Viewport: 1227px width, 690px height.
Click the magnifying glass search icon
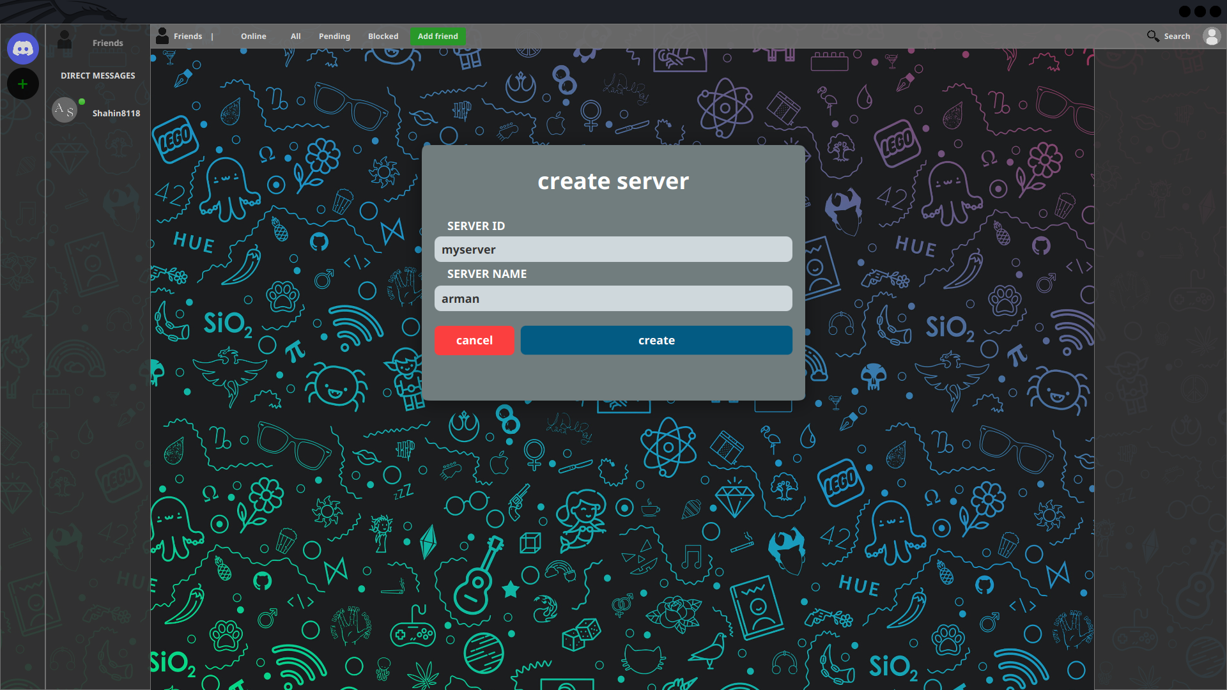point(1153,36)
